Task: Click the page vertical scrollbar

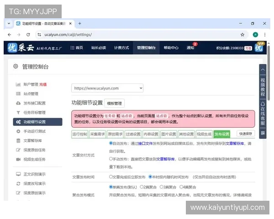Action: click(x=269, y=73)
